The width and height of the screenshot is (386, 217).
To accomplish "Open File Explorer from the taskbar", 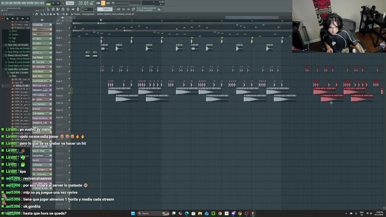I will (x=200, y=213).
